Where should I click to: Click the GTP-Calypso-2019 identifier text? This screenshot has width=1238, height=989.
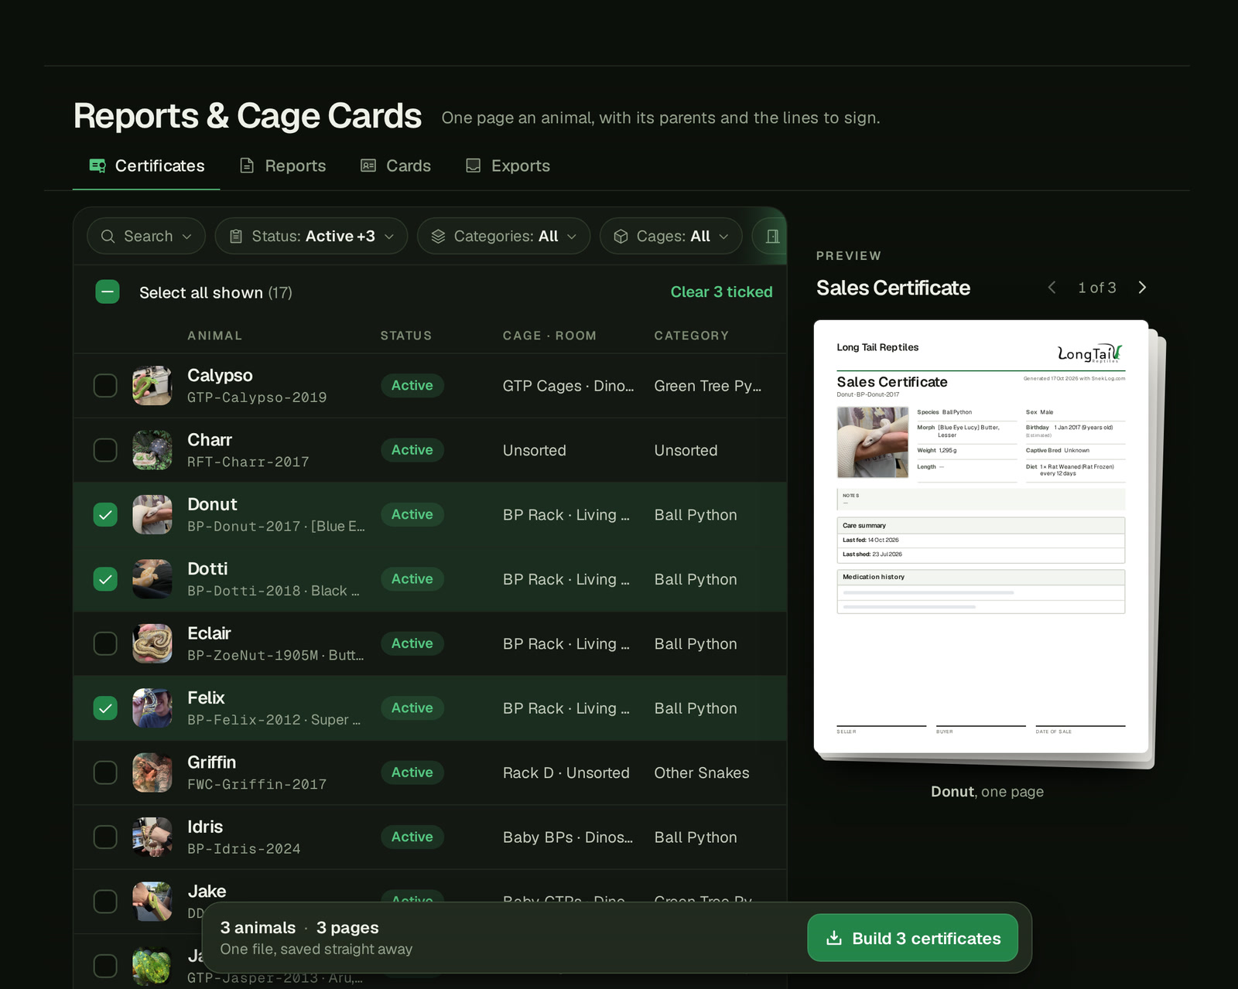tap(257, 397)
